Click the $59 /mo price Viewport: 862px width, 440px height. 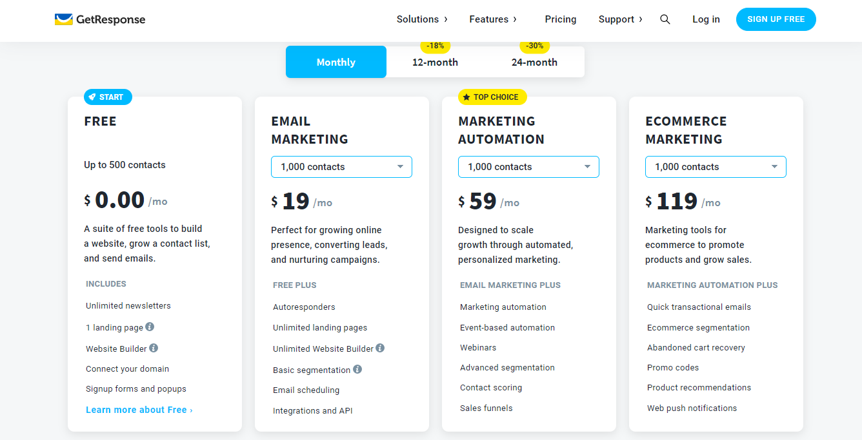point(489,202)
